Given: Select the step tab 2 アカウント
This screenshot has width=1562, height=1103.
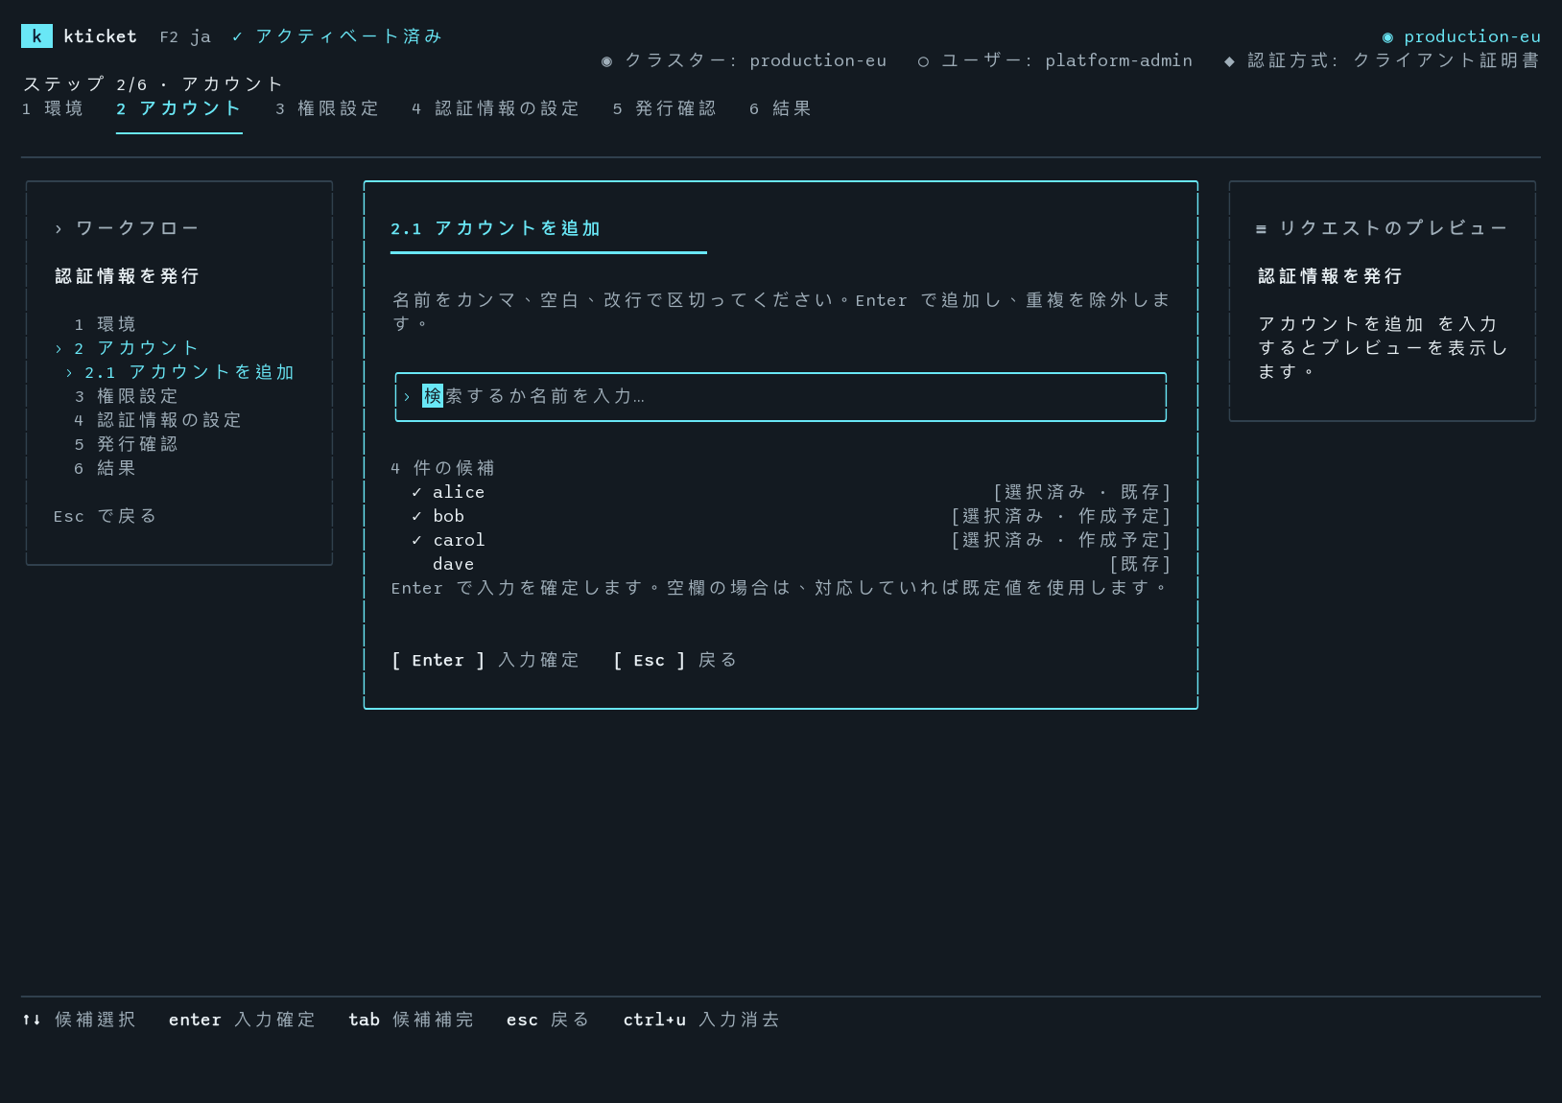Looking at the screenshot, I should (x=178, y=108).
